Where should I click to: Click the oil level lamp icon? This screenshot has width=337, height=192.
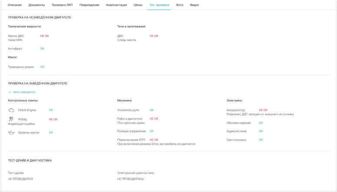pyautogui.click(x=11, y=132)
